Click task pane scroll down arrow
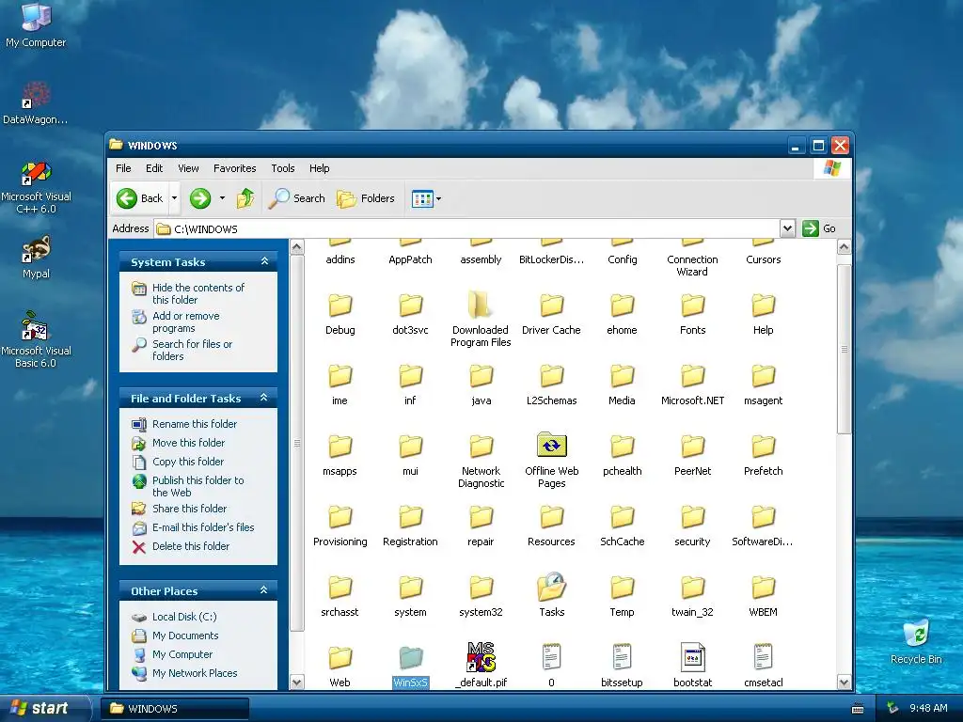Screen dimensions: 963x722 (x=296, y=683)
